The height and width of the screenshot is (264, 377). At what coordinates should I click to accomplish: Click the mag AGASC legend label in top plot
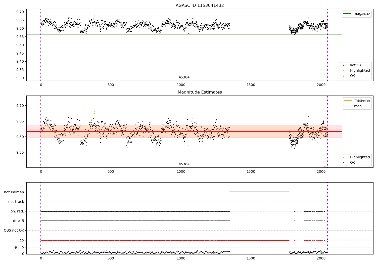pyautogui.click(x=362, y=14)
